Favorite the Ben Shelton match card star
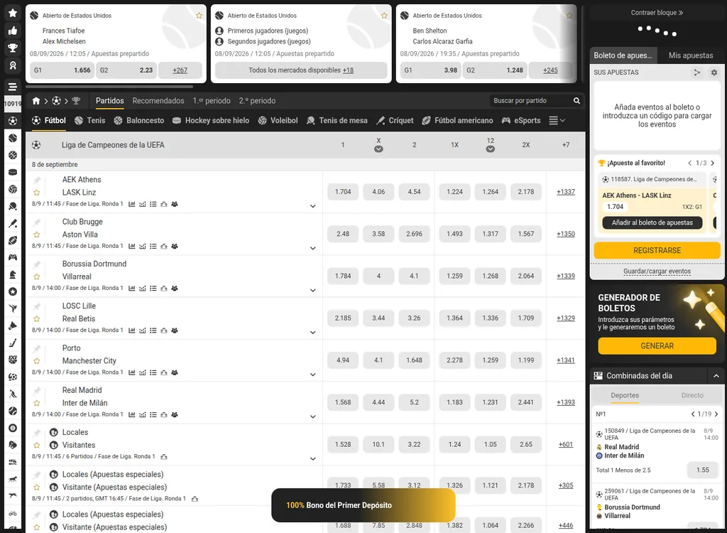The image size is (727, 533). 569,16
